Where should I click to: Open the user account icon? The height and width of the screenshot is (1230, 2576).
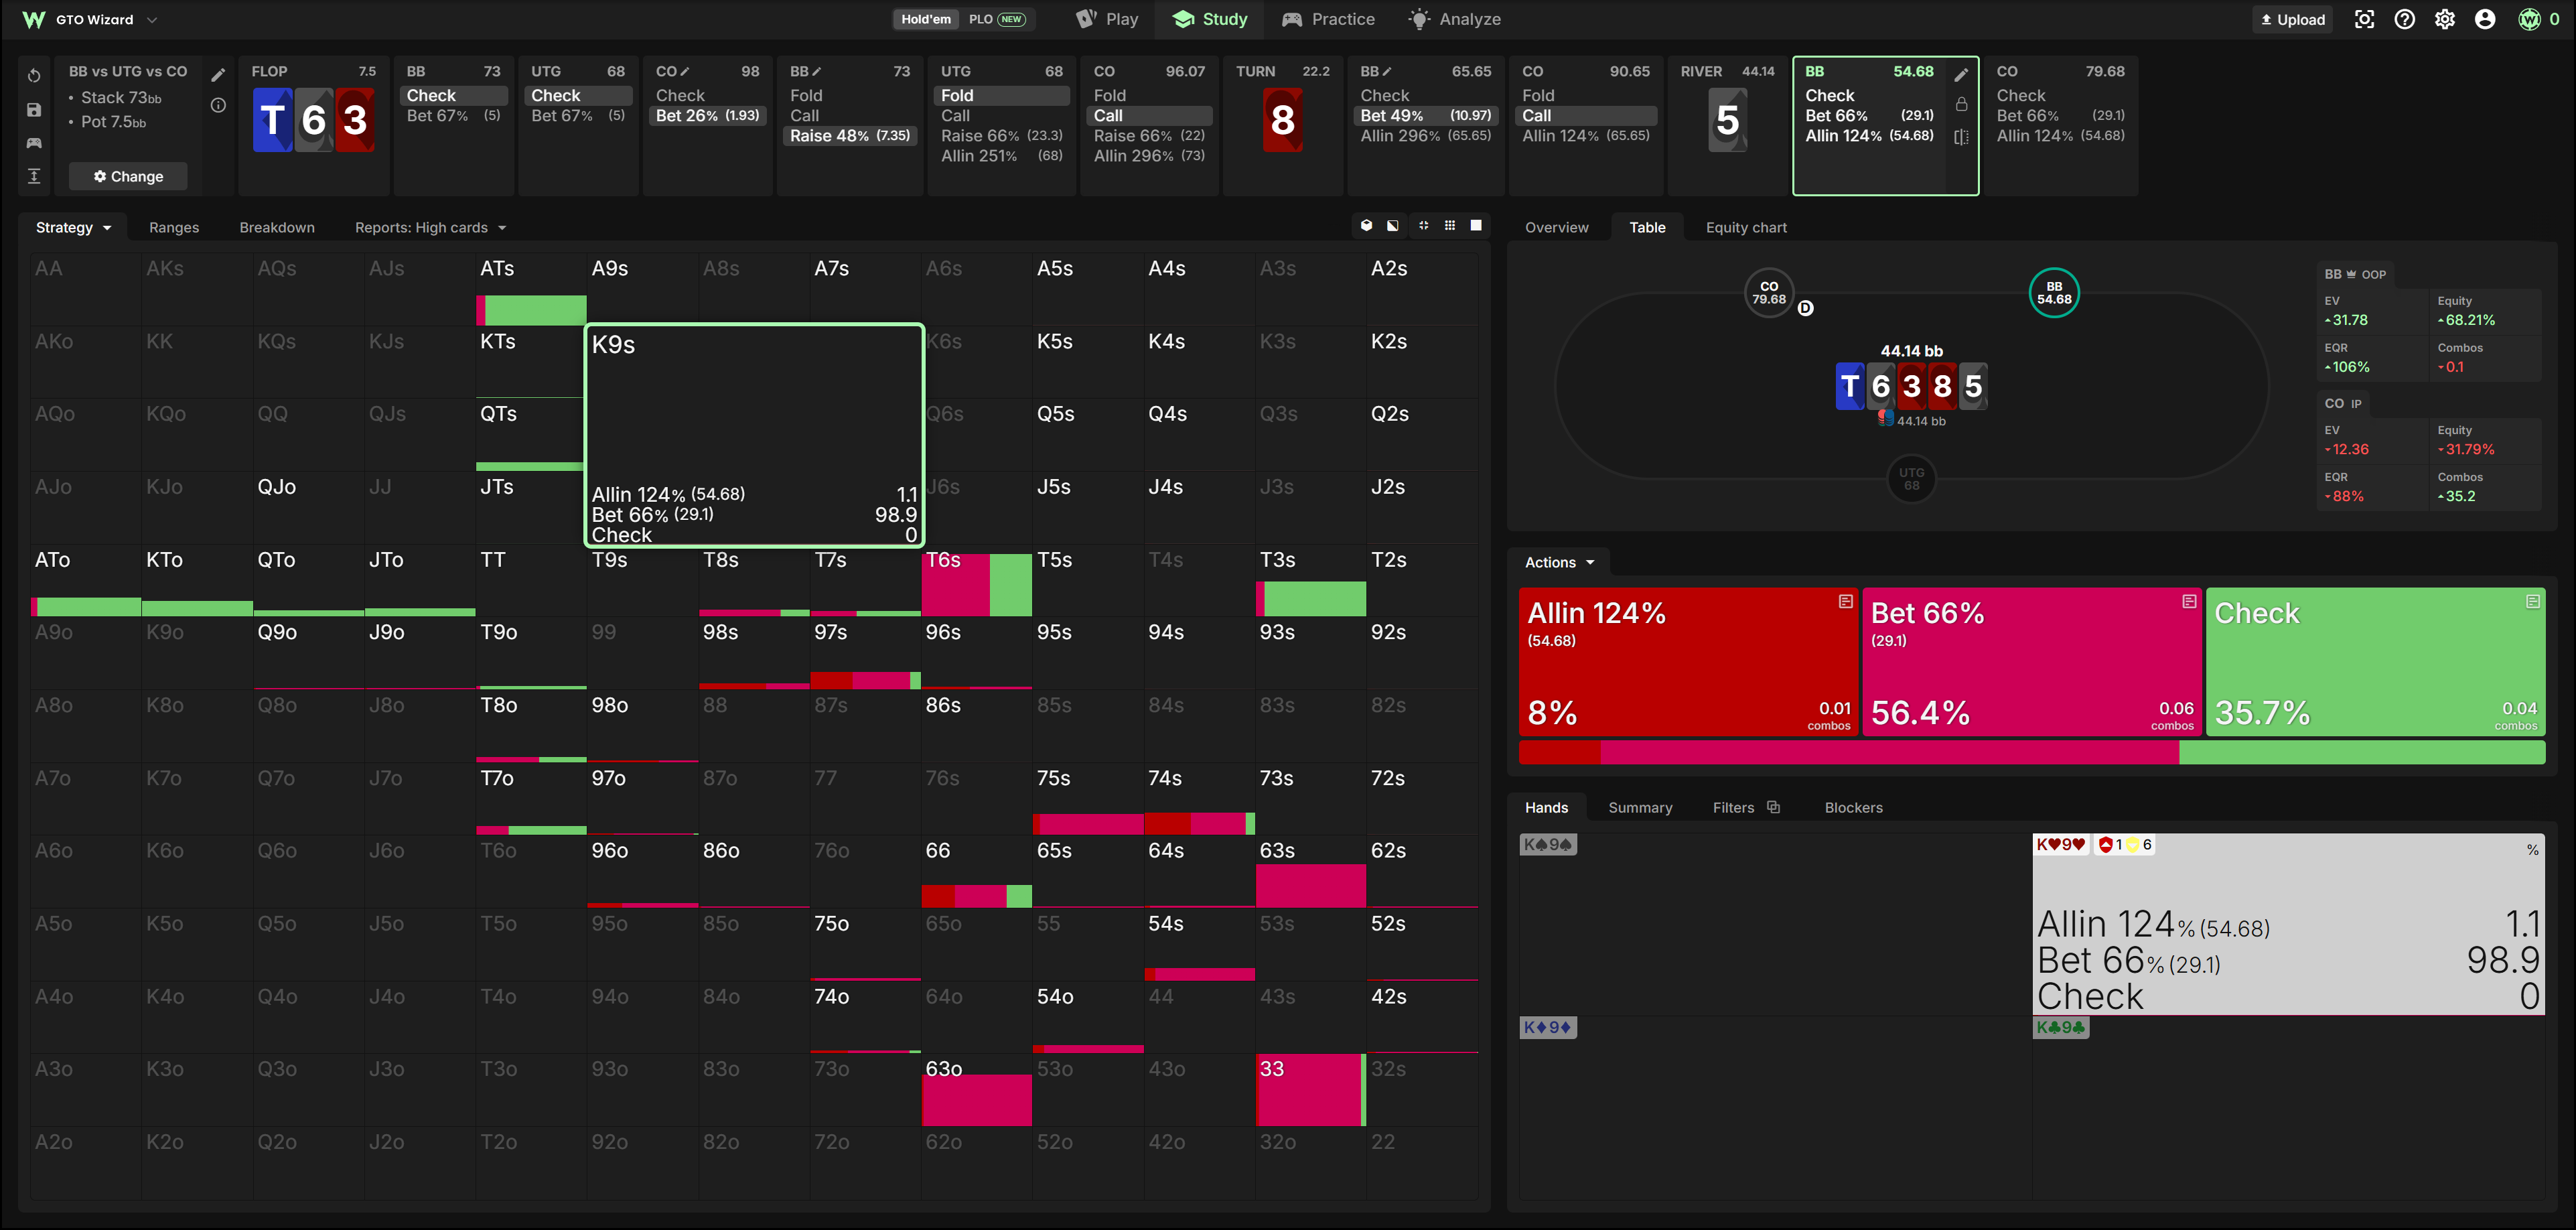[x=2485, y=19]
